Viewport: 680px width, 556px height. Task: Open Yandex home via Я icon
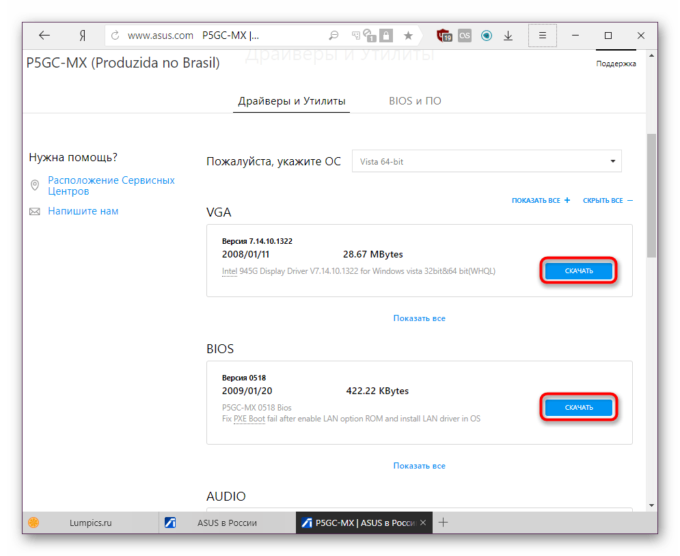pos(82,36)
